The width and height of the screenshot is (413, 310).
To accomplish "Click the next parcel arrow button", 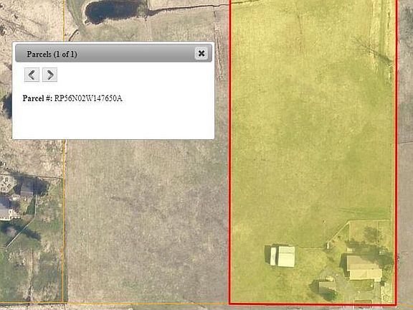I will click(49, 75).
